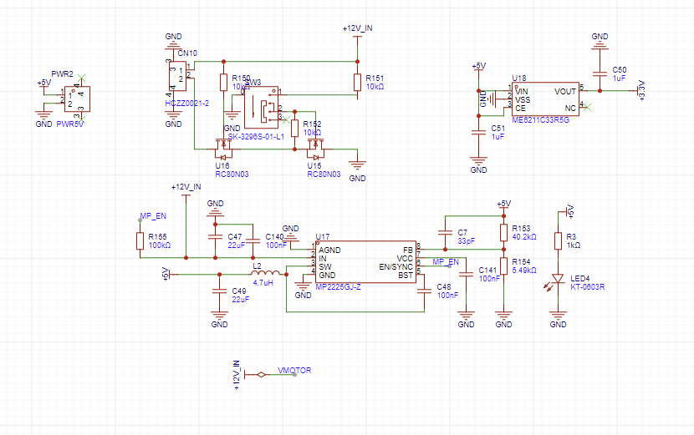Select capacitor C141 symbol
The width and height of the screenshot is (694, 435).
click(466, 275)
